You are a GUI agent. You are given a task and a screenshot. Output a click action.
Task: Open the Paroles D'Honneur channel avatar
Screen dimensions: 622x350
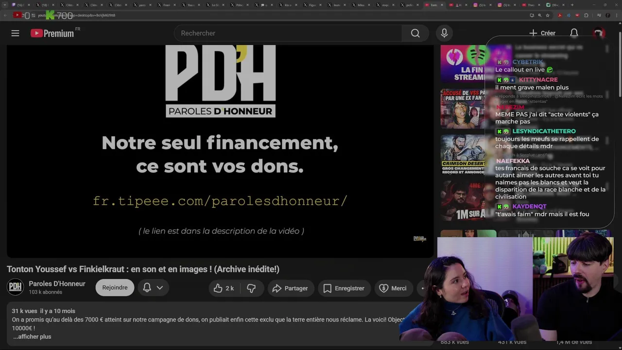click(x=15, y=287)
